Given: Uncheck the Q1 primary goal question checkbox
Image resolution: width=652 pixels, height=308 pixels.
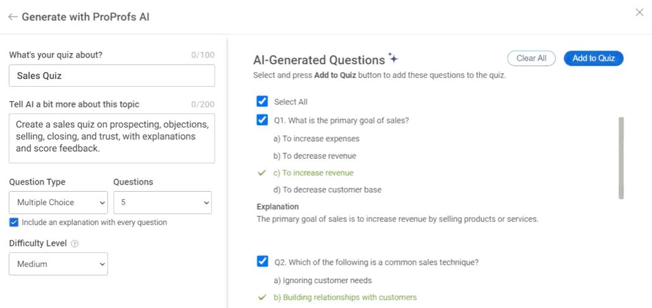Looking at the screenshot, I should click(x=262, y=121).
